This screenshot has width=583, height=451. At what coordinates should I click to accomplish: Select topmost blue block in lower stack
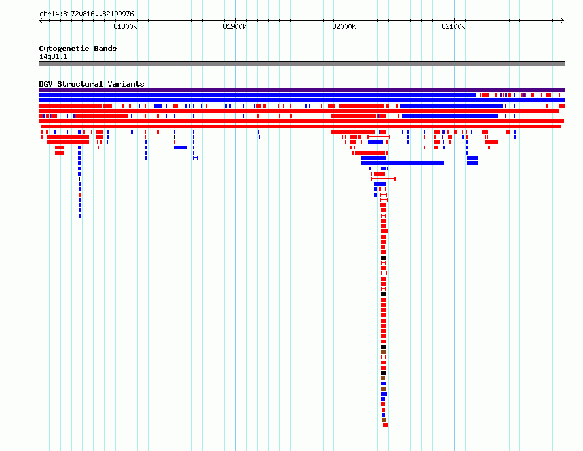click(x=383, y=383)
